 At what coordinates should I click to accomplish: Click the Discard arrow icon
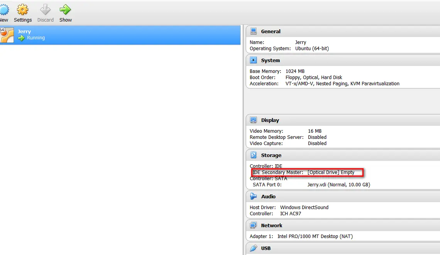coord(45,10)
